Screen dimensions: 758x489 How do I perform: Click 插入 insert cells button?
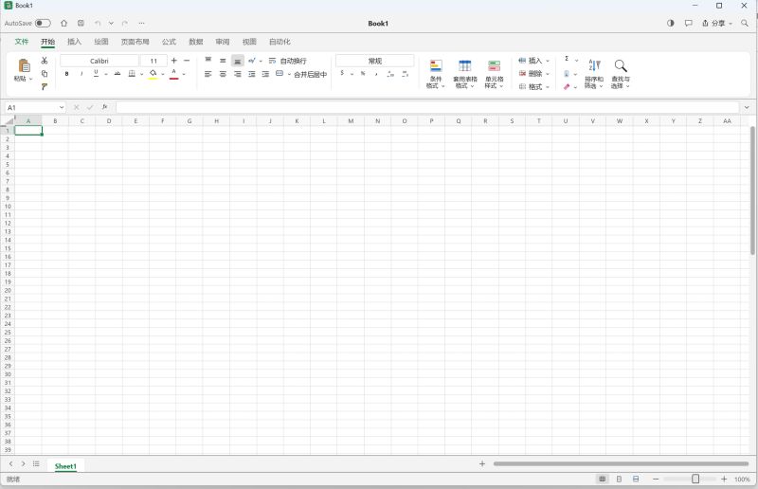[x=533, y=61]
